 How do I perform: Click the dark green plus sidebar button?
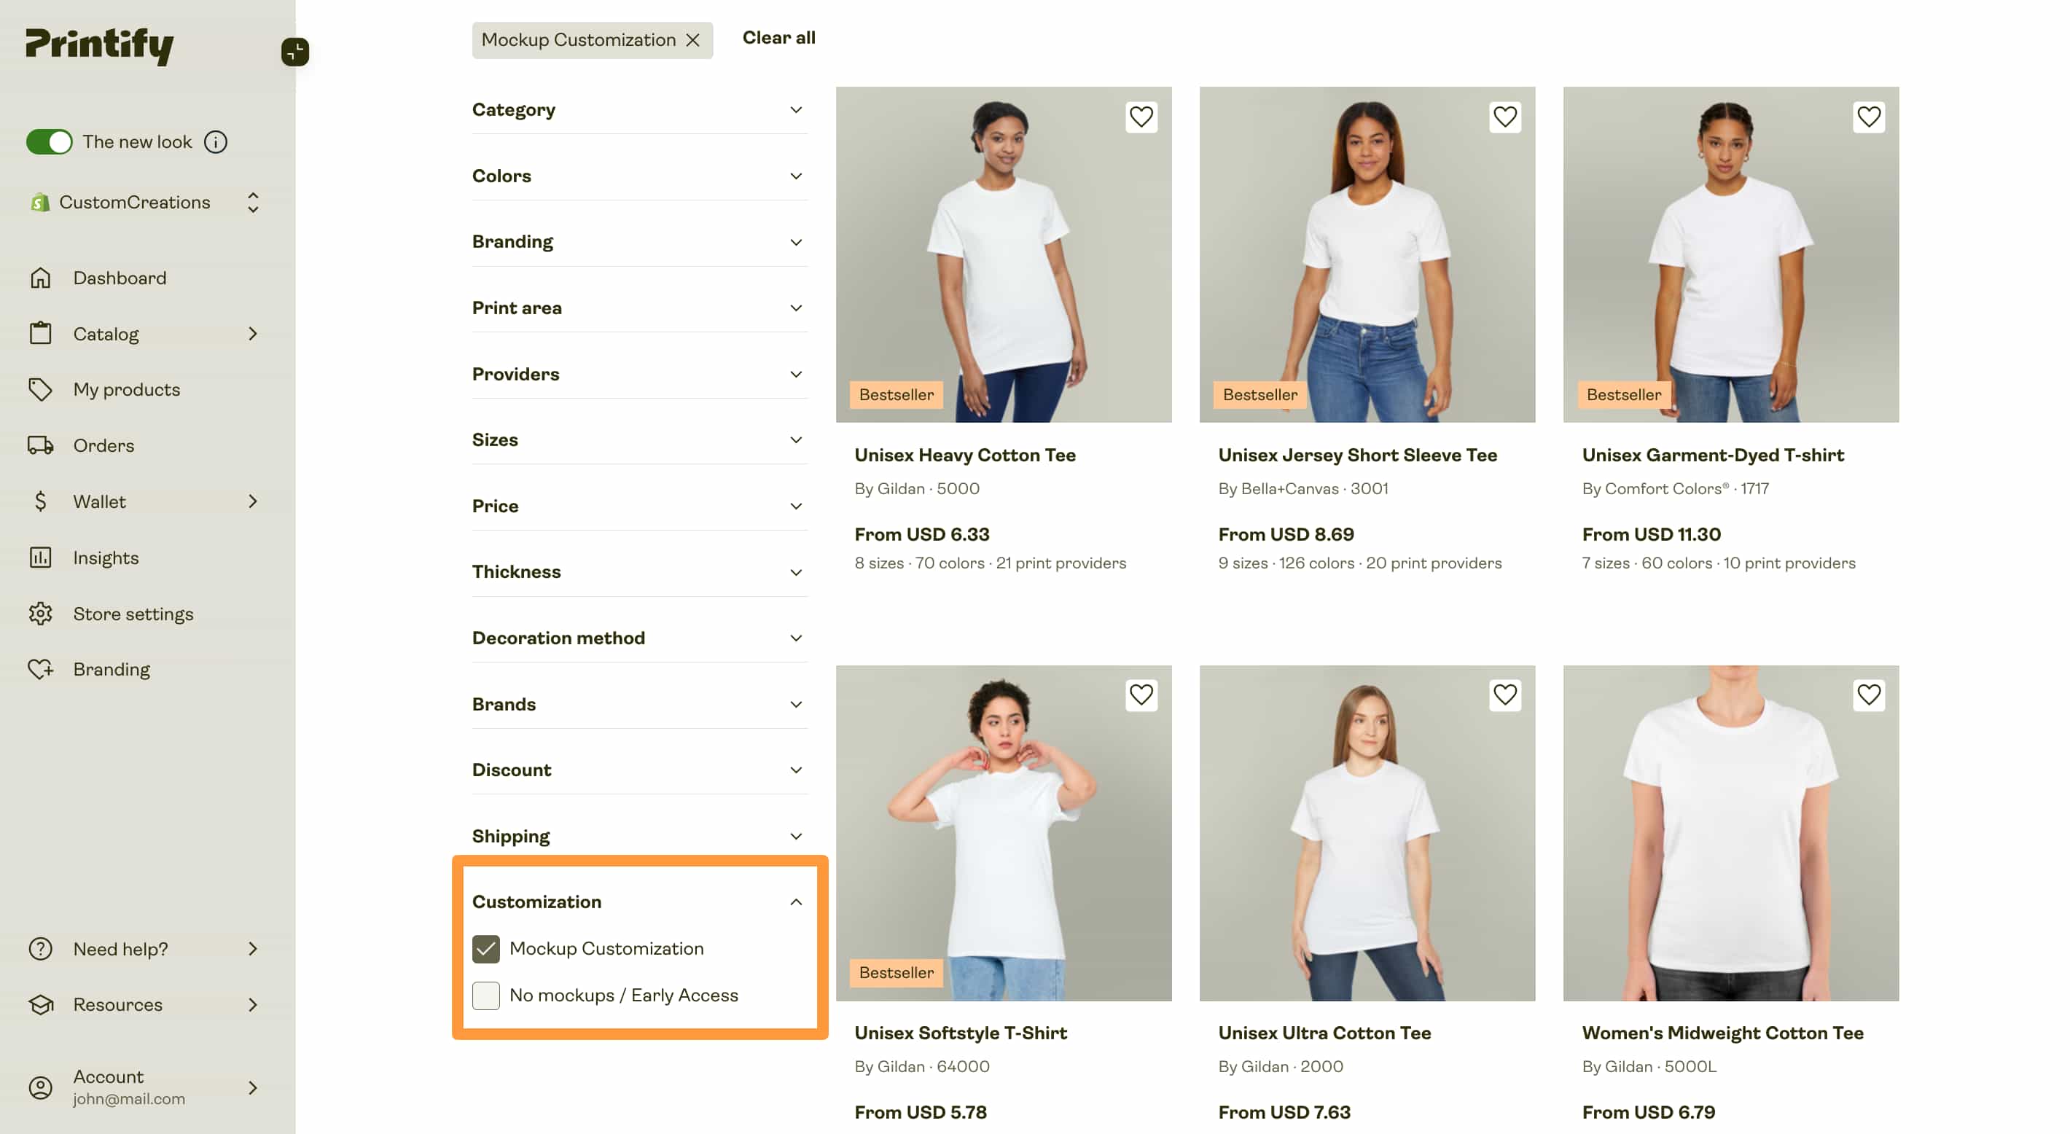pos(294,52)
